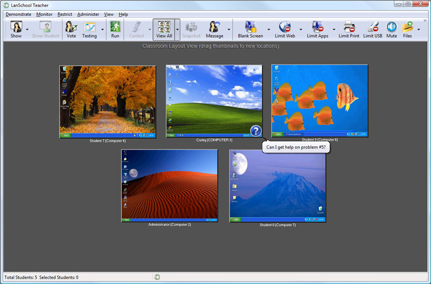This screenshot has height=284, width=431.
Task: Open the Monitor menu
Action: click(x=44, y=15)
